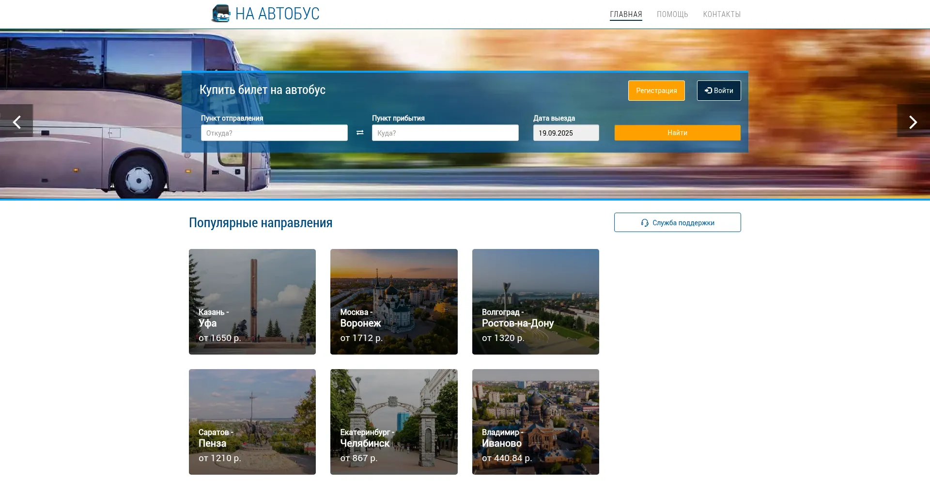The height and width of the screenshot is (481, 930).
Task: Click the bus logo icon
Action: tap(221, 14)
